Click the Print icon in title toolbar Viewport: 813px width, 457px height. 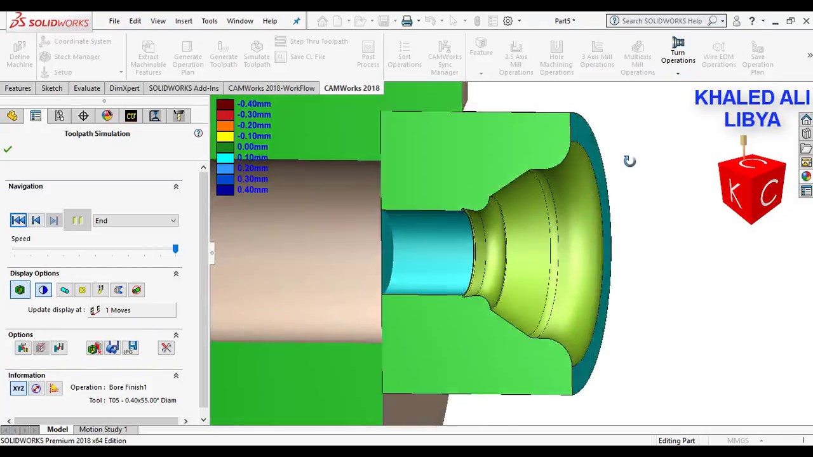click(406, 21)
